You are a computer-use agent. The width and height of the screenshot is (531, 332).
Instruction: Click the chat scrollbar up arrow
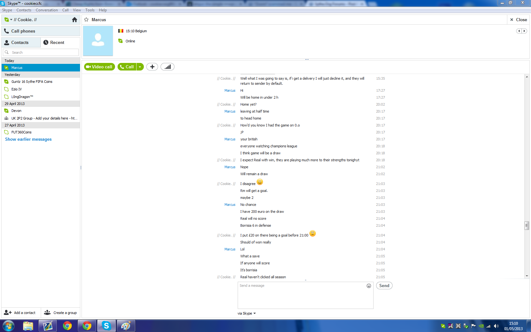point(527,77)
